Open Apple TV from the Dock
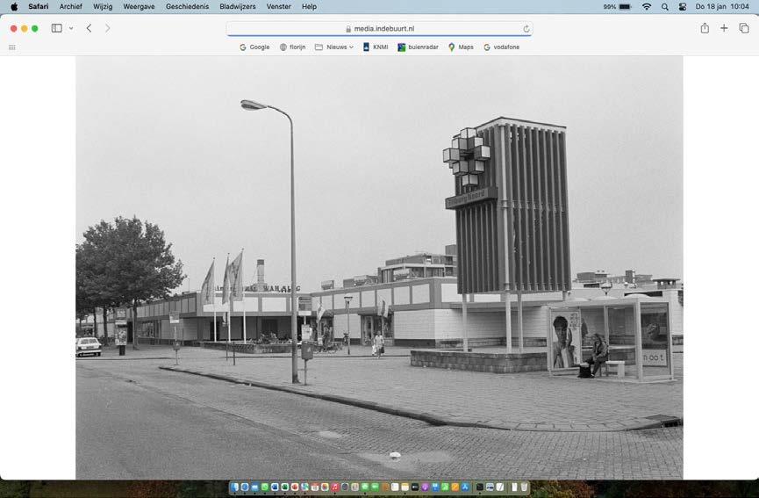Screen dimensions: 759x498 (x=415, y=487)
